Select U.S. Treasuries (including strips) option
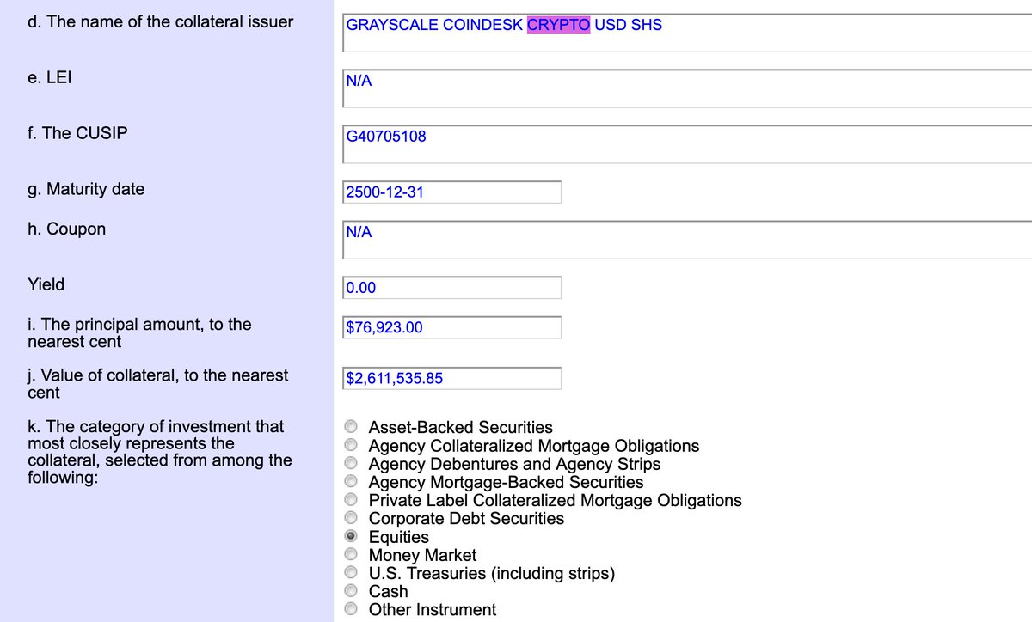 pos(351,573)
